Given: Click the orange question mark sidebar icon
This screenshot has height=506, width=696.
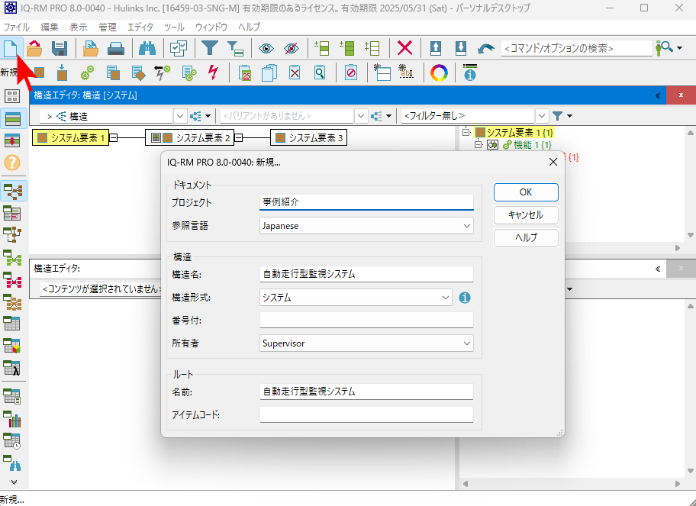Looking at the screenshot, I should pyautogui.click(x=11, y=162).
